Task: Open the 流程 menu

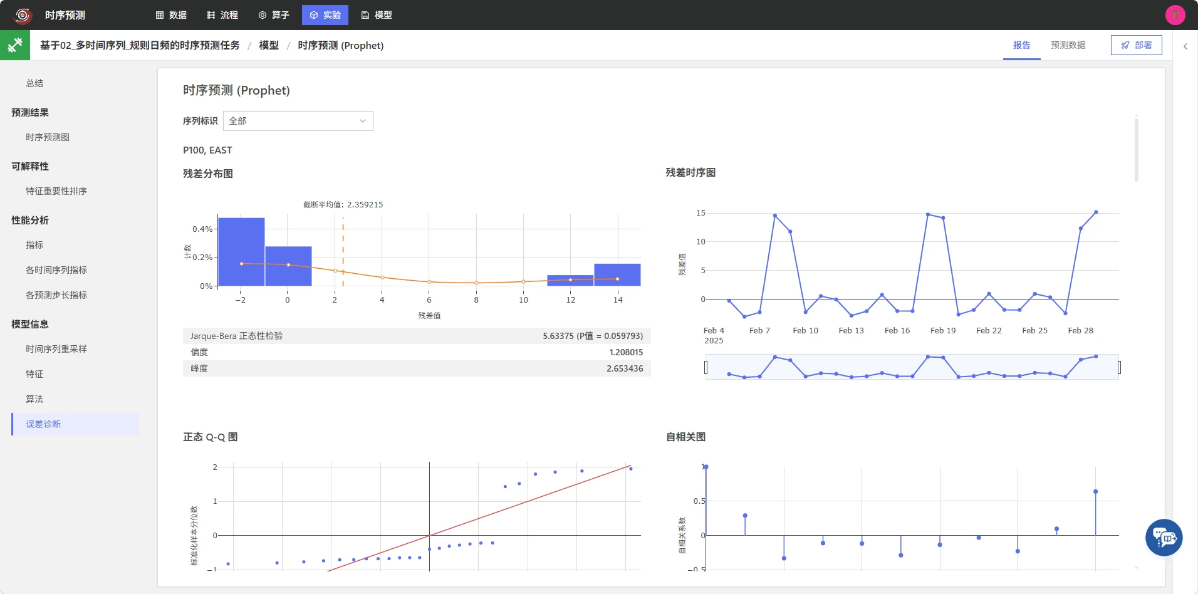Action: coord(222,15)
